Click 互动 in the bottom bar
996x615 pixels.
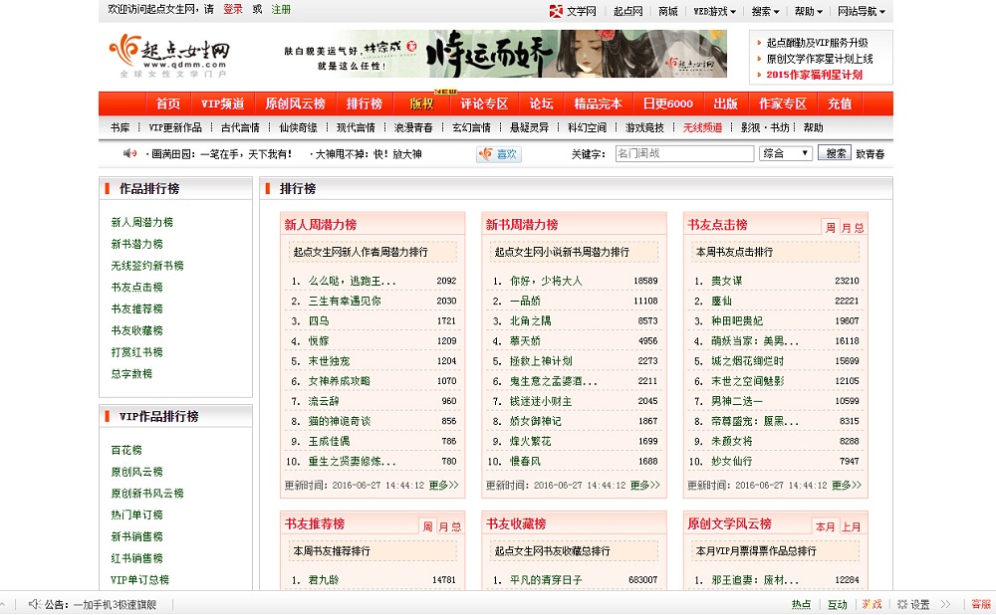[x=838, y=604]
